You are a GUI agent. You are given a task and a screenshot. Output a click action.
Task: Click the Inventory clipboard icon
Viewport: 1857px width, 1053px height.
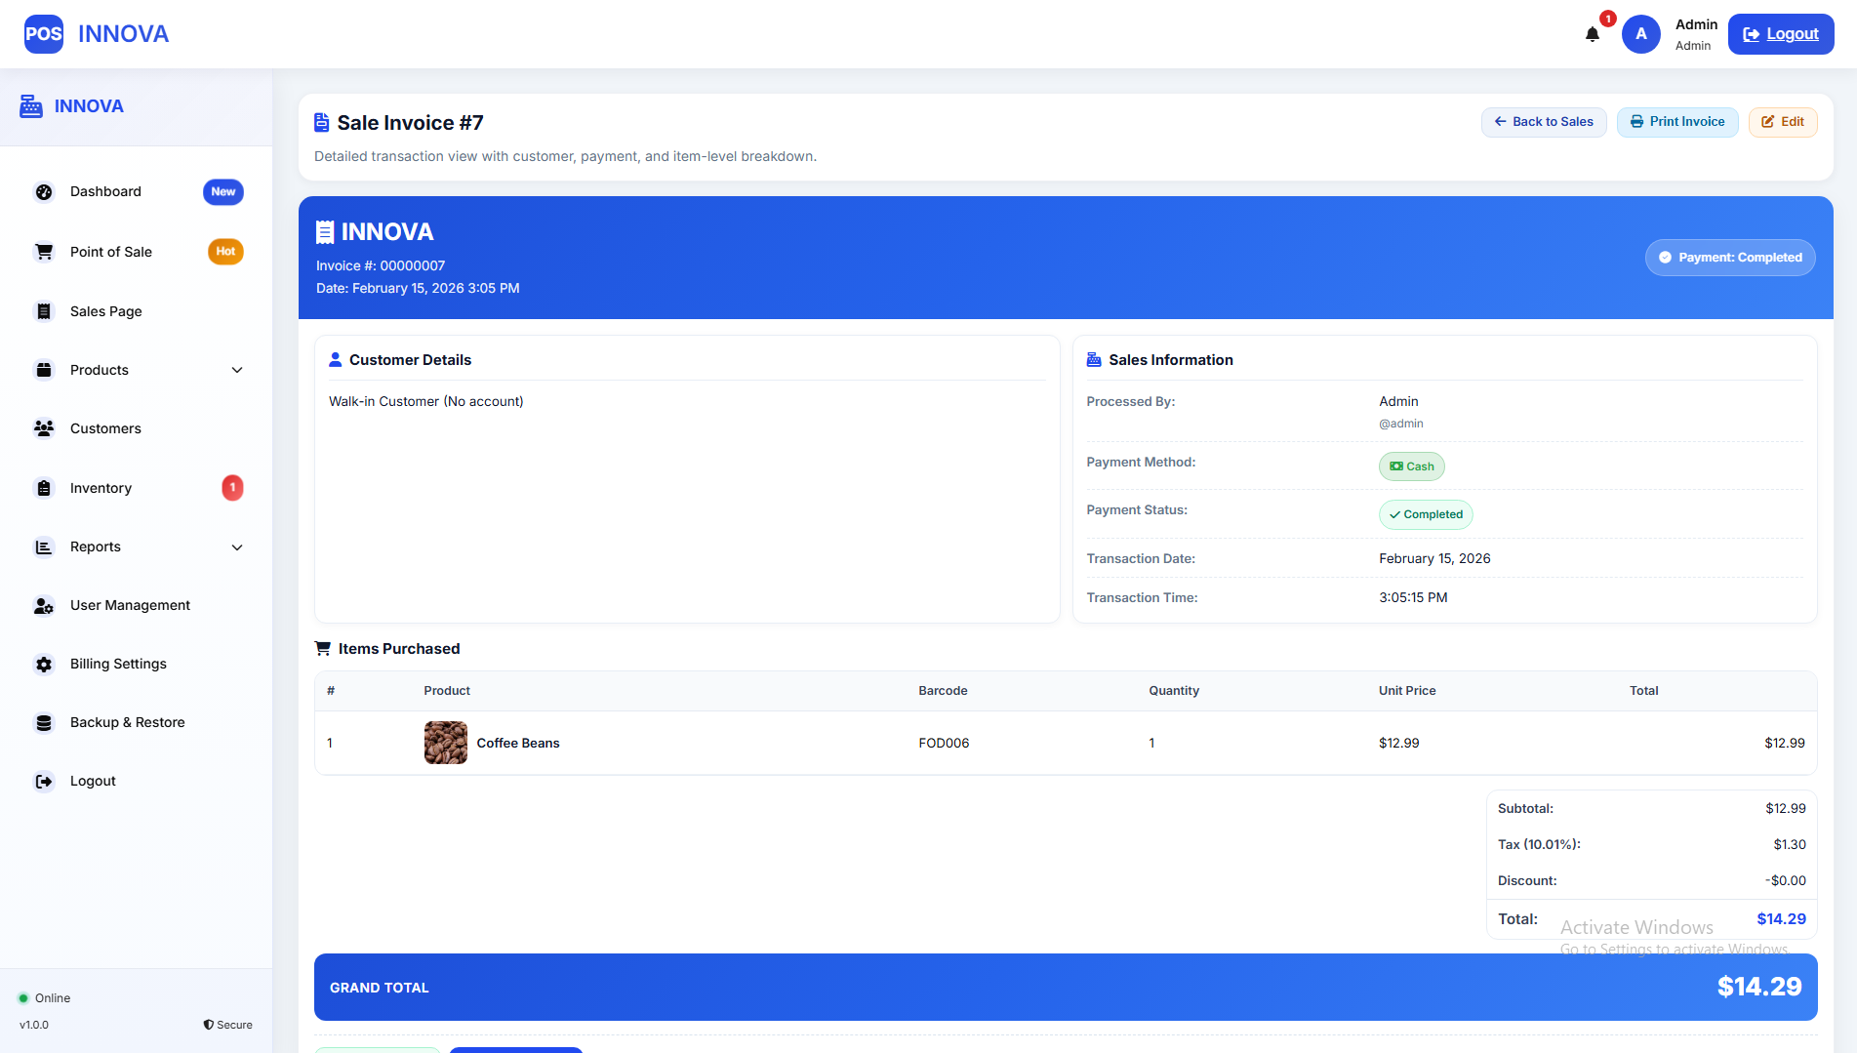pos(44,488)
